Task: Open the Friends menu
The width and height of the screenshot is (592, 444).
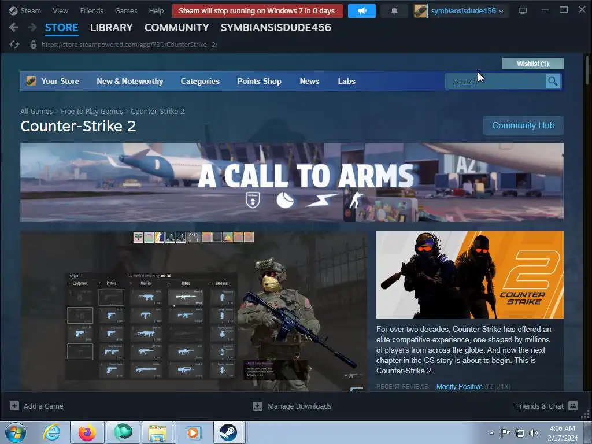Action: [91, 10]
